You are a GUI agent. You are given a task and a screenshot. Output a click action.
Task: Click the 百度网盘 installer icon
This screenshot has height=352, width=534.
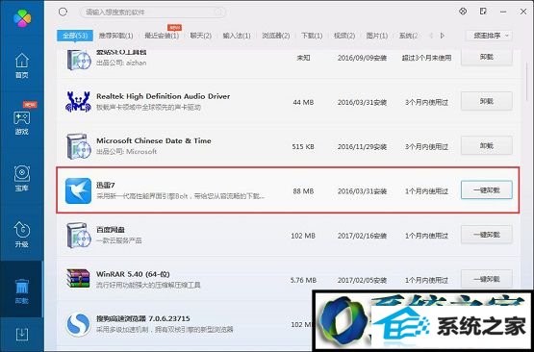coord(78,236)
